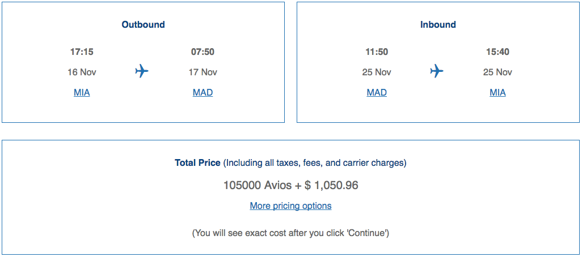582x257 pixels.
Task: Select the 17:15 outbound departure time
Action: click(x=82, y=52)
